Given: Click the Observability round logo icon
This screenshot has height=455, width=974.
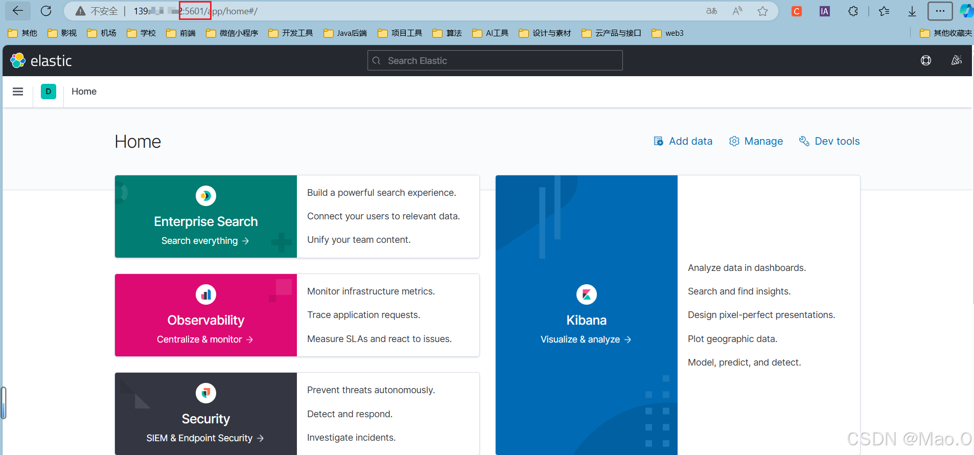Looking at the screenshot, I should [x=206, y=294].
